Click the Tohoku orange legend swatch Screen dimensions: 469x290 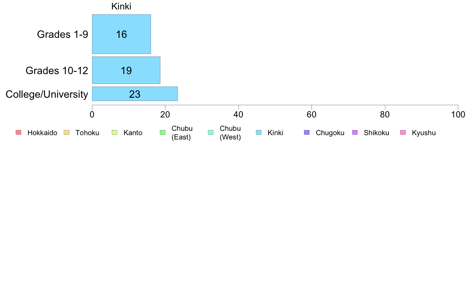pos(66,133)
